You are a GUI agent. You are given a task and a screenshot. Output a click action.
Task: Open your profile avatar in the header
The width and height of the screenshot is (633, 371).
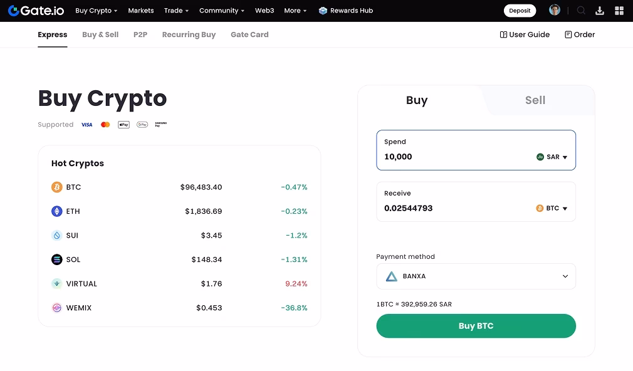554,10
